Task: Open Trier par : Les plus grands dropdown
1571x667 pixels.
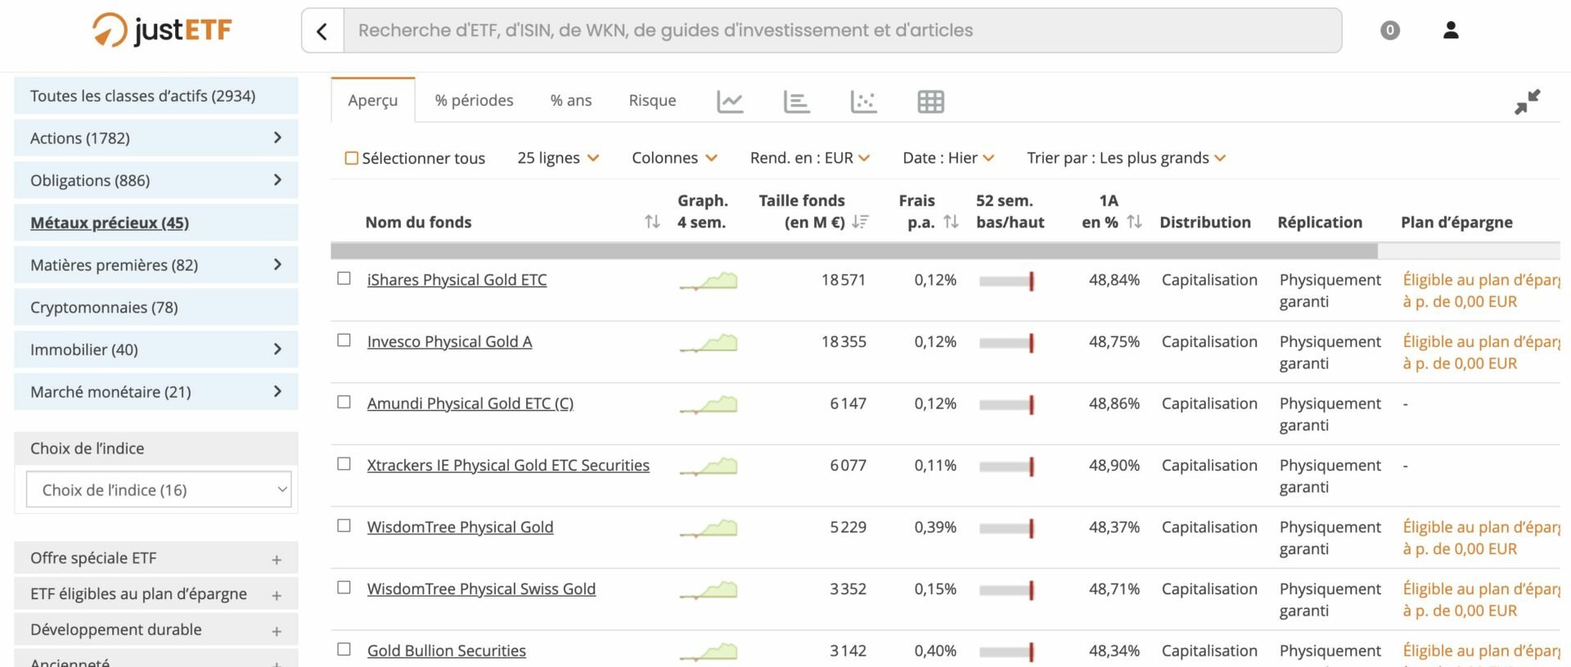Action: click(x=1127, y=158)
